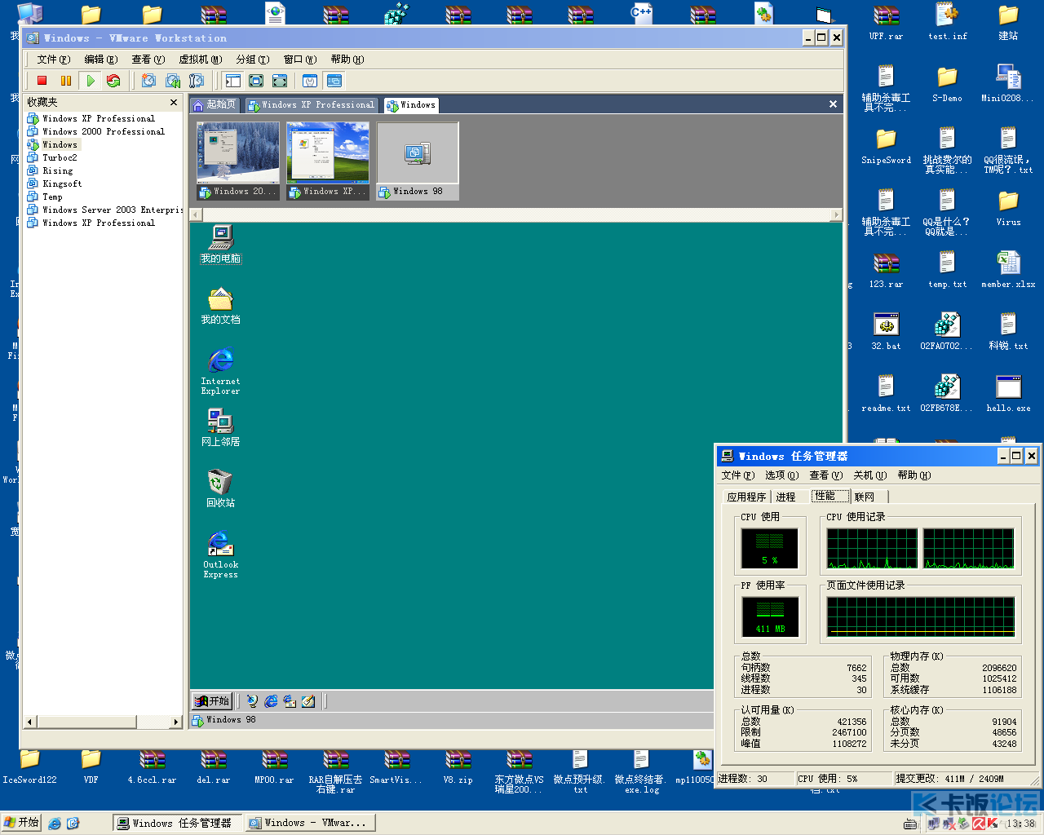This screenshot has width=1044, height=835.
Task: Select V8.zip desktop icon
Action: pyautogui.click(x=458, y=767)
